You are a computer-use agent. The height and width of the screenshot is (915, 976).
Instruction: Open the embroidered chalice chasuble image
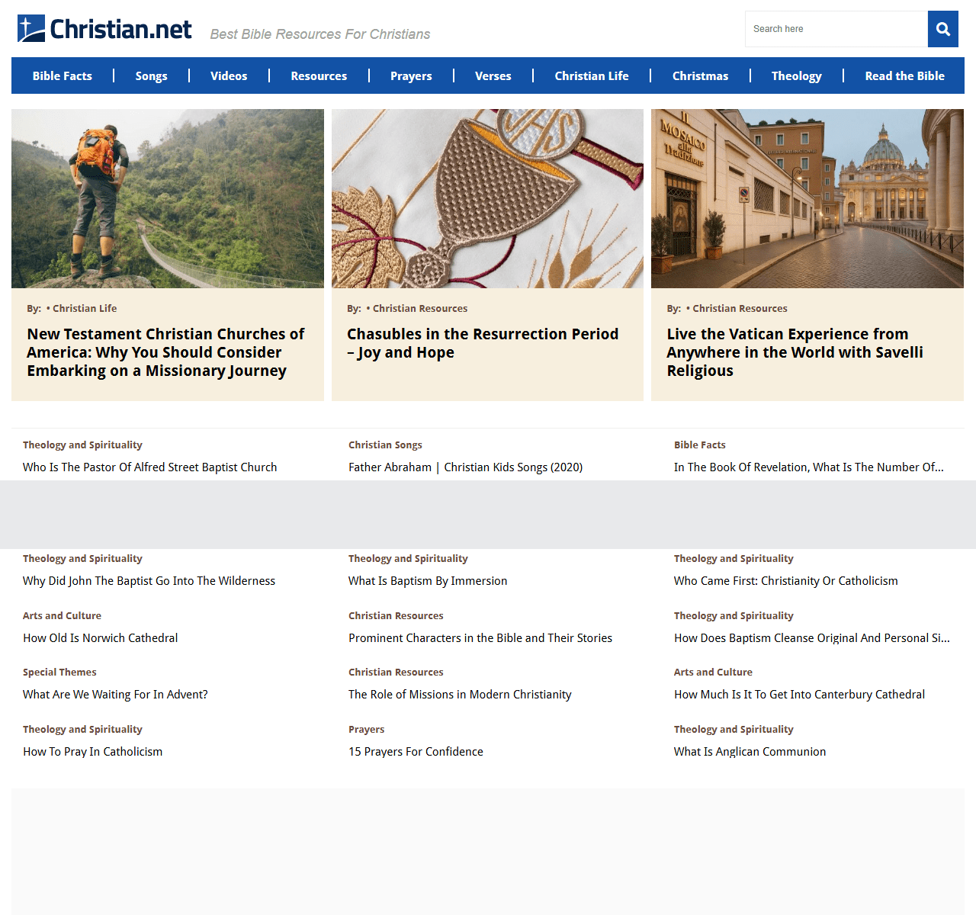point(487,198)
